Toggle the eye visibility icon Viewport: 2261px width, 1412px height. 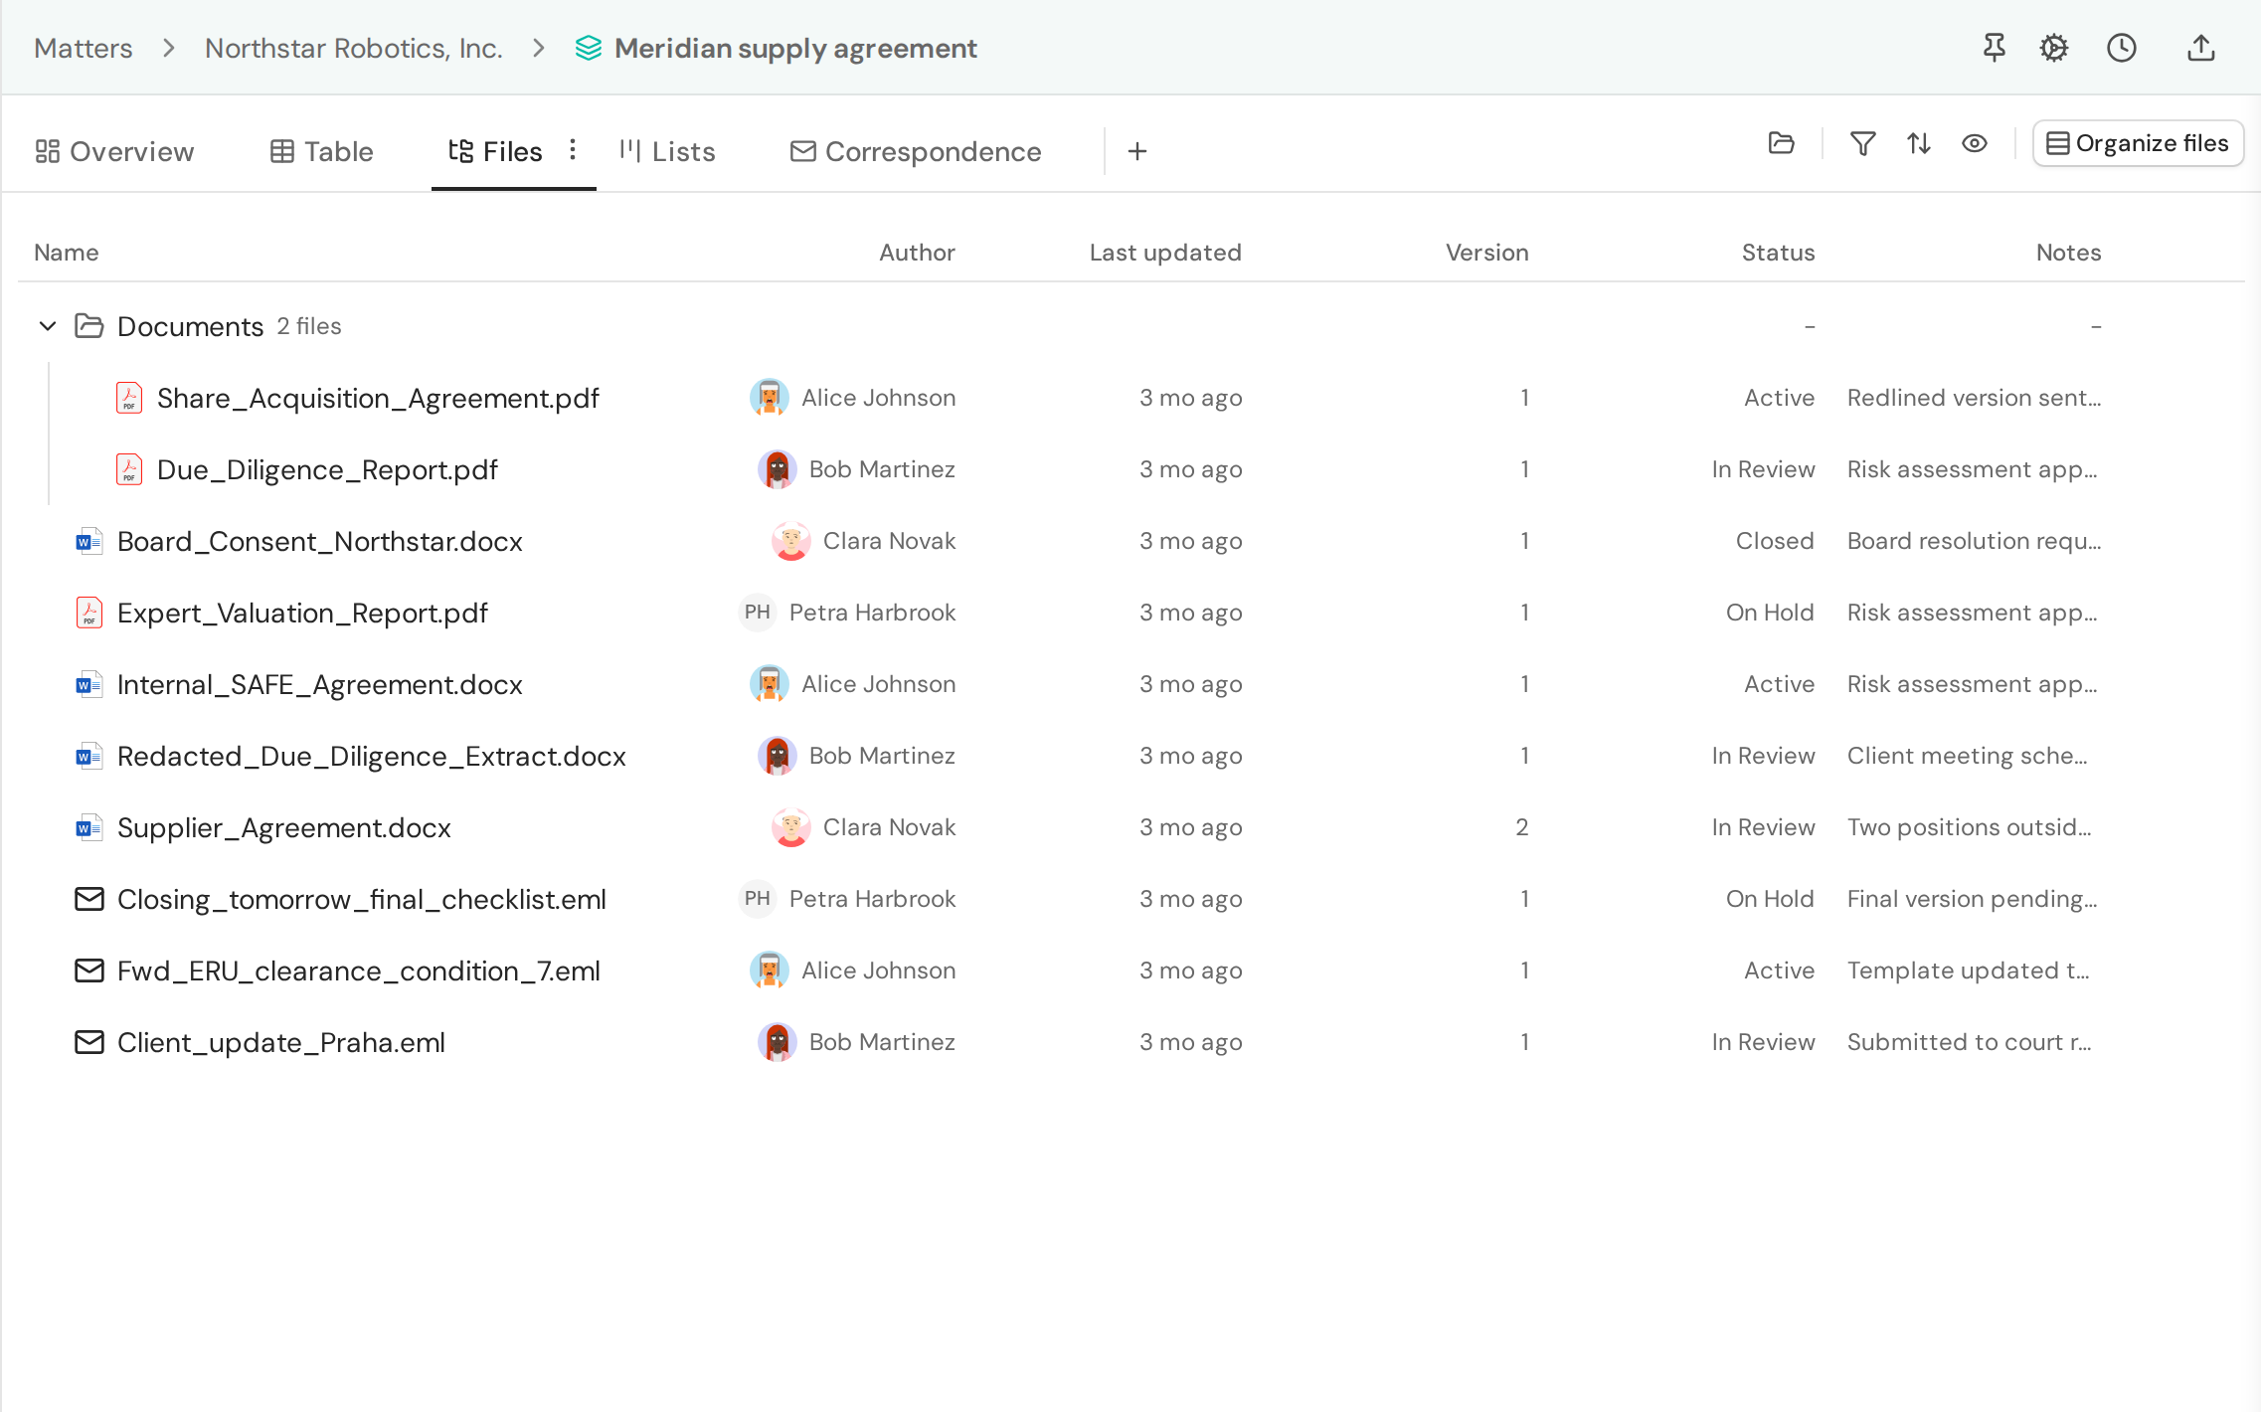click(1975, 143)
